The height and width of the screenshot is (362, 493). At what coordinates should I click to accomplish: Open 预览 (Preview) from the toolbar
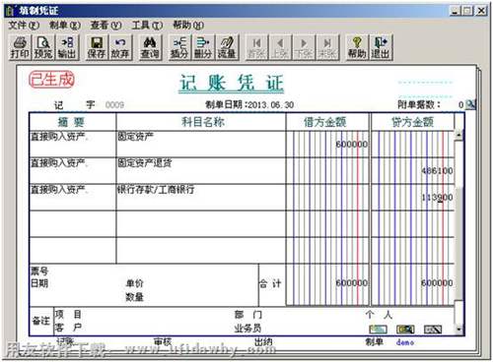tap(43, 47)
